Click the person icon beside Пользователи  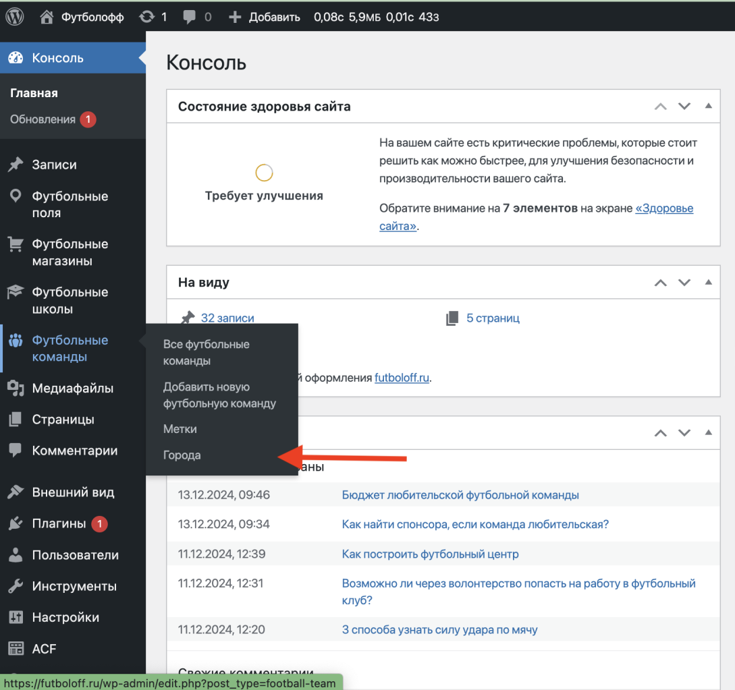click(16, 554)
